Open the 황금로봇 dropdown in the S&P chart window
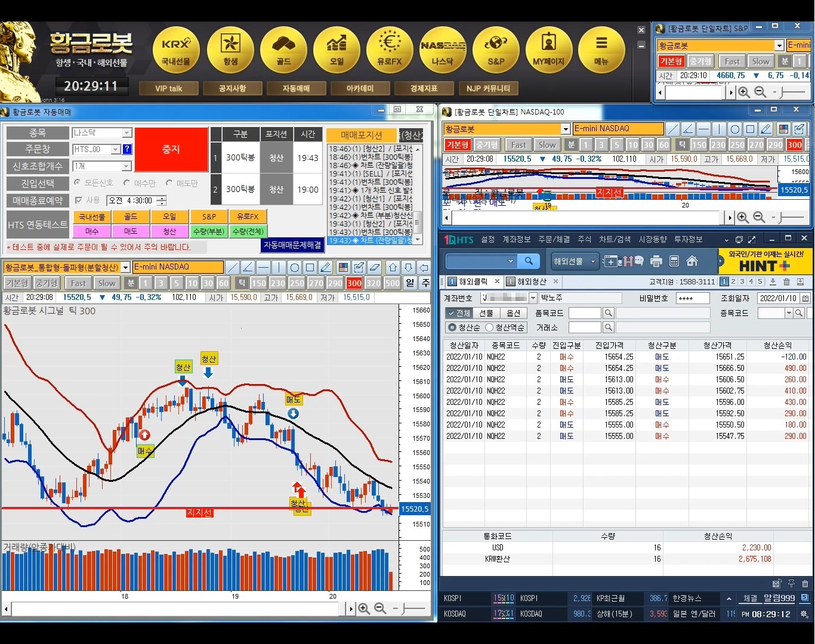This screenshot has height=644, width=815. (779, 45)
